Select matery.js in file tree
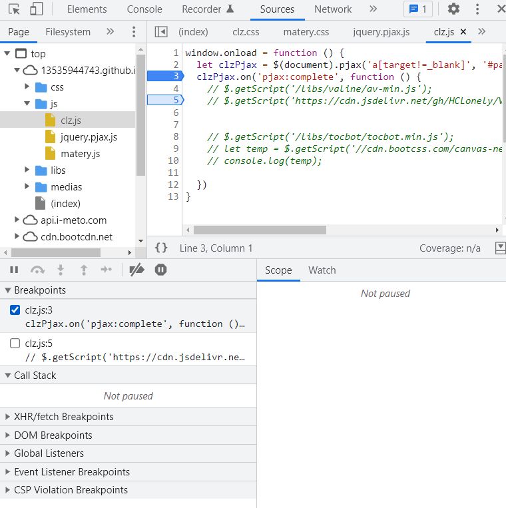The image size is (506, 508). tap(80, 154)
